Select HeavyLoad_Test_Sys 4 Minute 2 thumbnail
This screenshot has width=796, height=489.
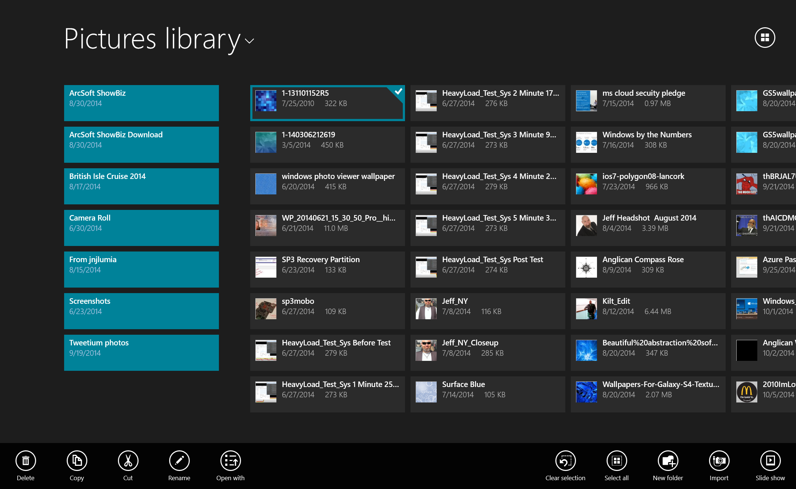tap(426, 184)
